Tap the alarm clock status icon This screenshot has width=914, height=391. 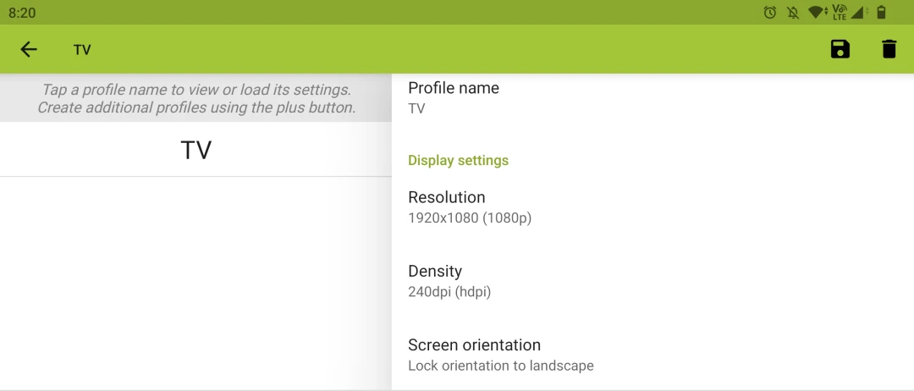coord(770,13)
